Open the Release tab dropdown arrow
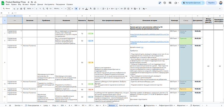 pos(116,106)
